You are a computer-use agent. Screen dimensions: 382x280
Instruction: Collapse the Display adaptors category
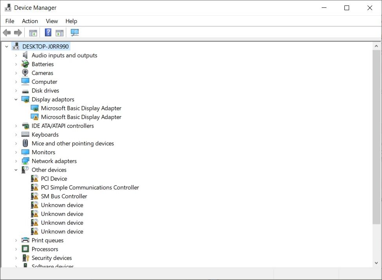16,99
